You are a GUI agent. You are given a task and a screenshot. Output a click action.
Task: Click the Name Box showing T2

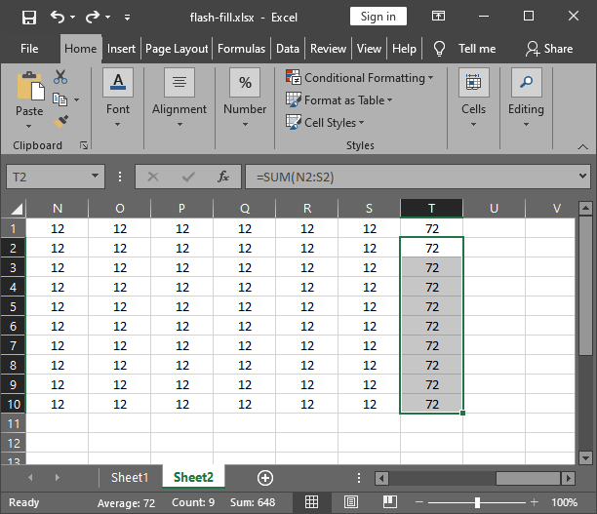point(48,177)
